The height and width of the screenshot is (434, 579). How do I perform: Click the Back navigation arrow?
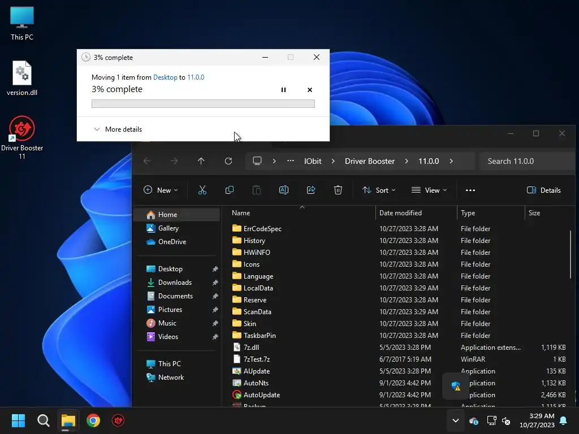147,161
